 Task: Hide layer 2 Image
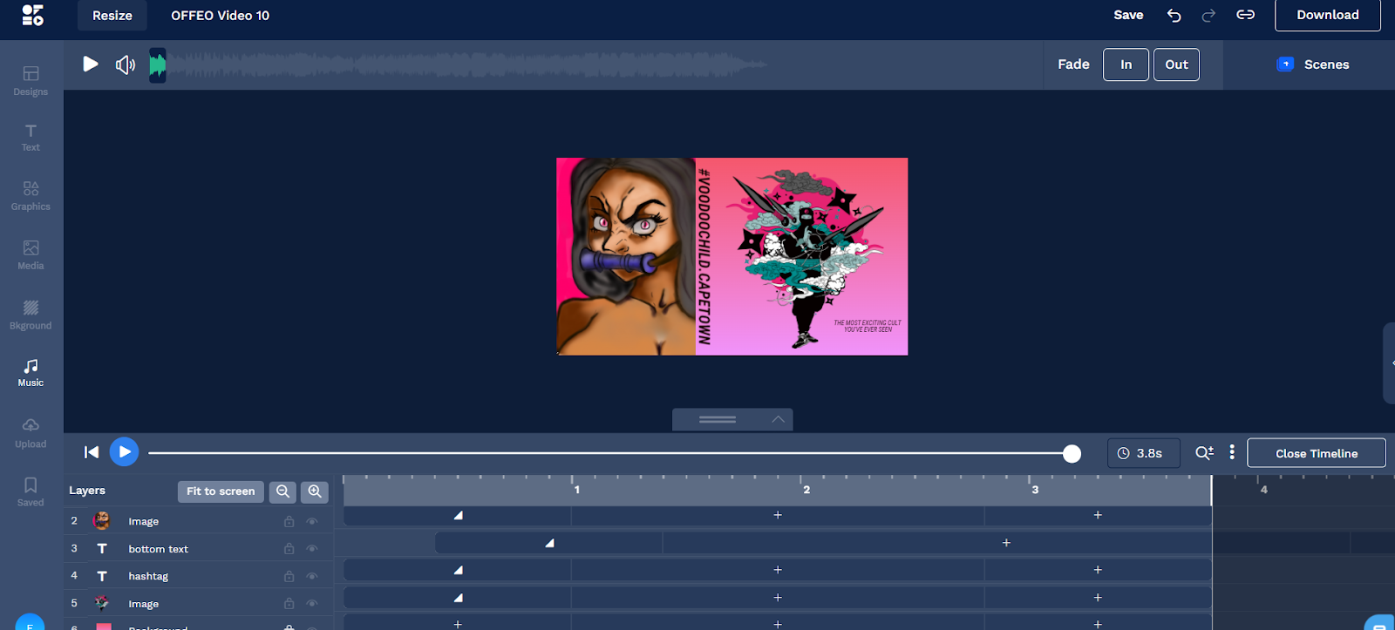pyautogui.click(x=312, y=522)
